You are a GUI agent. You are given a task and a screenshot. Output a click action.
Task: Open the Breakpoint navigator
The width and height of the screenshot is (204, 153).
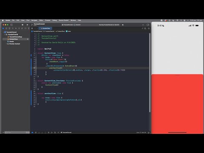tap(25, 28)
